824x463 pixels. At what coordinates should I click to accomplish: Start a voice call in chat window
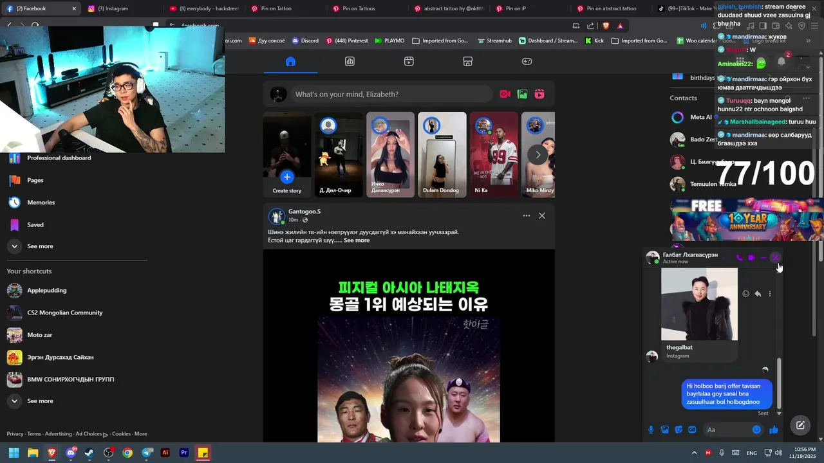pos(739,258)
